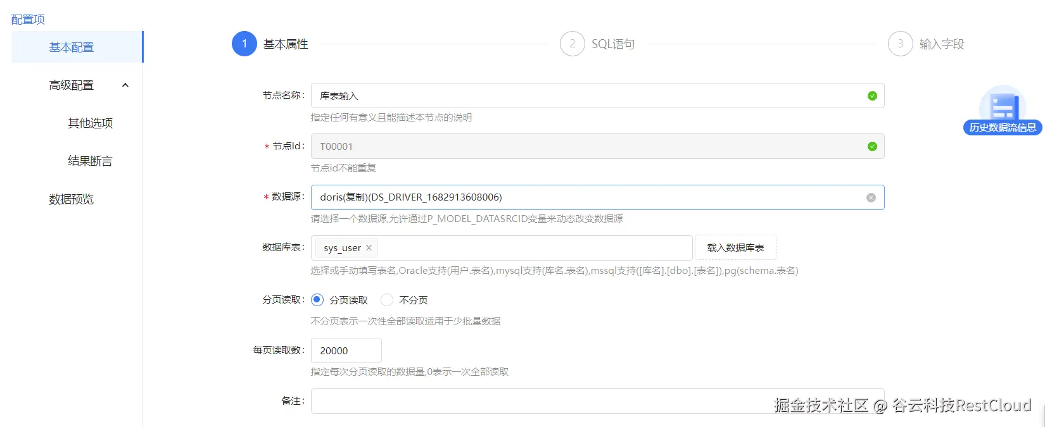Image resolution: width=1045 pixels, height=427 pixels.
Task: Open the 其他选项 submenu item
Action: click(90, 123)
